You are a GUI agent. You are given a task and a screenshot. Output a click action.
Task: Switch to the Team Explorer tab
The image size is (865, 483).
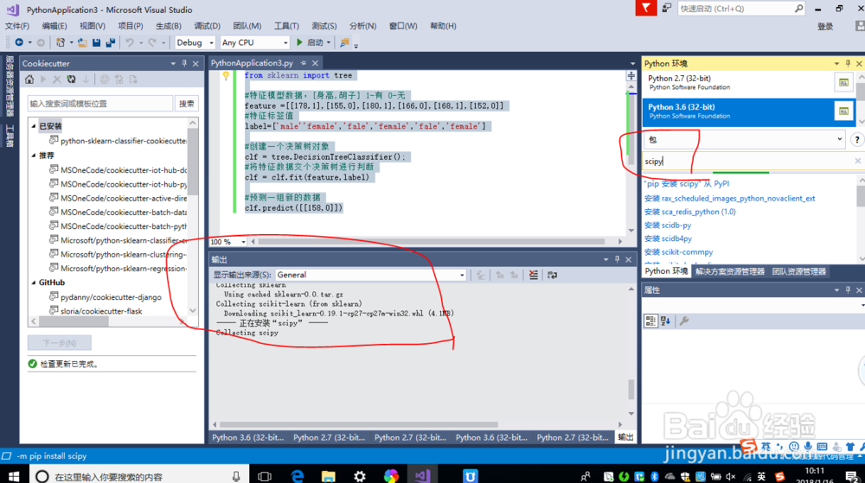(798, 271)
